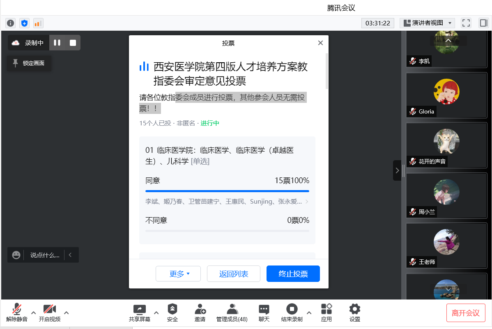Viewport: 492px width, 329px height.
Task: Pause the cloud recording
Action: coord(57,43)
